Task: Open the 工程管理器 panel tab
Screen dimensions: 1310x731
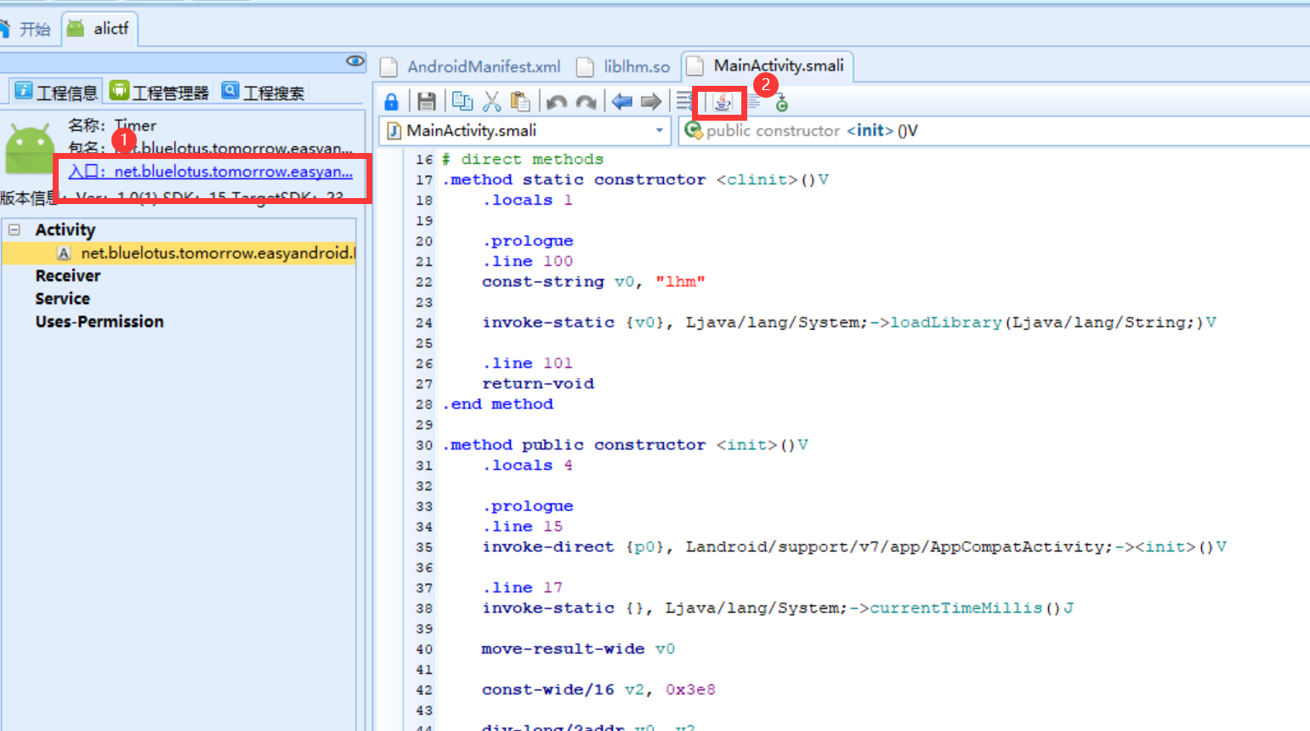Action: [x=160, y=92]
